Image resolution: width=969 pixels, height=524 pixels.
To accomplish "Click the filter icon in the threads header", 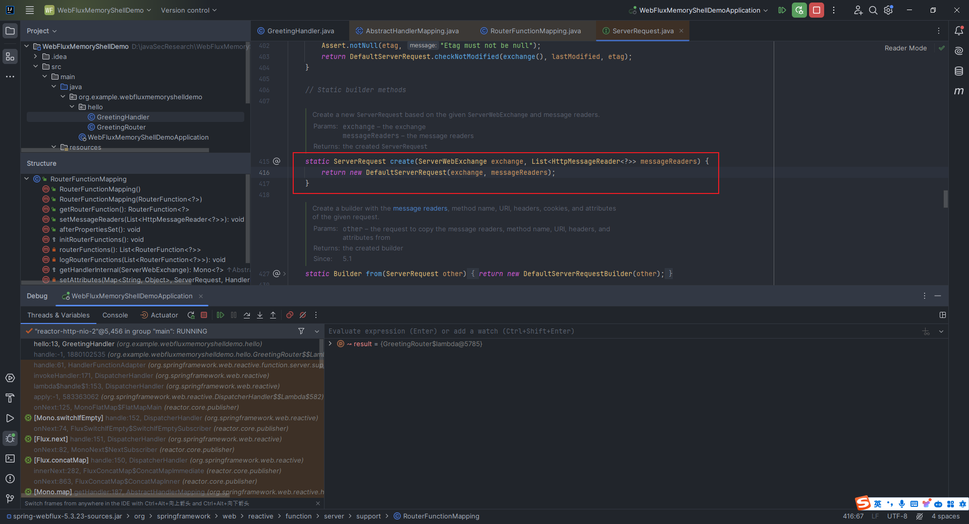I will tap(301, 331).
